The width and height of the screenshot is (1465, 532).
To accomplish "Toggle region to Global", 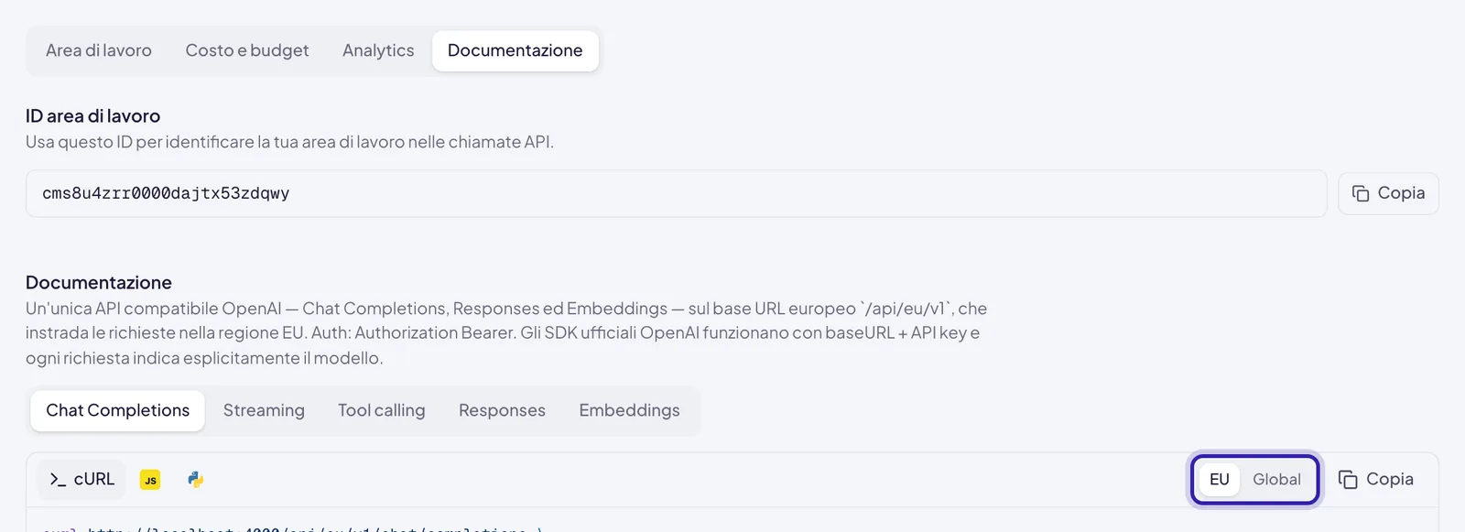I will click(x=1276, y=479).
